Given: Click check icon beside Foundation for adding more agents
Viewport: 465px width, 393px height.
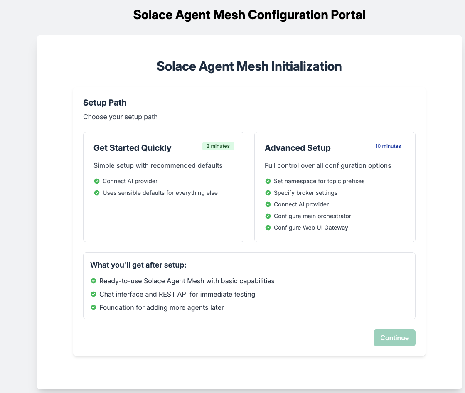Looking at the screenshot, I should 93,307.
